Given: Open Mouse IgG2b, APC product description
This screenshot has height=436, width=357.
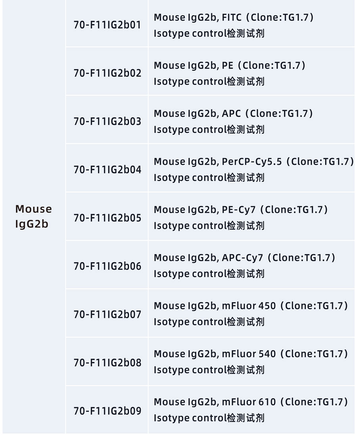Looking at the screenshot, I should point(233,121).
